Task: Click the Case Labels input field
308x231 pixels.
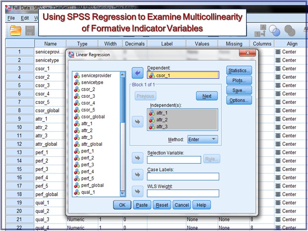Action: pyautogui.click(x=183, y=176)
